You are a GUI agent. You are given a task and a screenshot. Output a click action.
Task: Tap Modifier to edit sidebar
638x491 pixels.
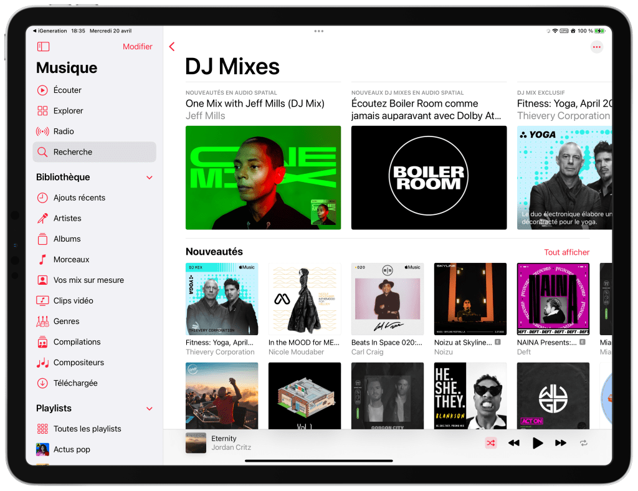pyautogui.click(x=137, y=47)
